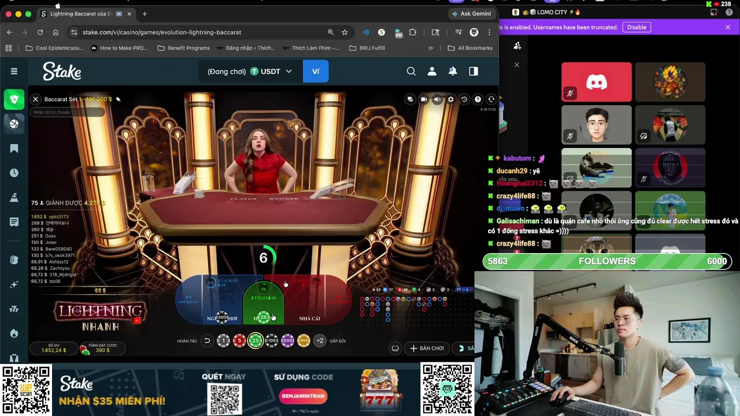Open the Stake user profile icon
The height and width of the screenshot is (416, 740).
(432, 71)
